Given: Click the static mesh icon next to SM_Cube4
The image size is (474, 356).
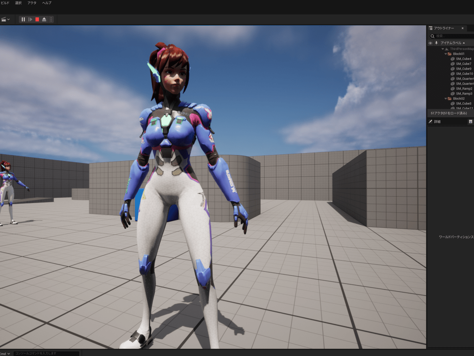Looking at the screenshot, I should point(453,59).
